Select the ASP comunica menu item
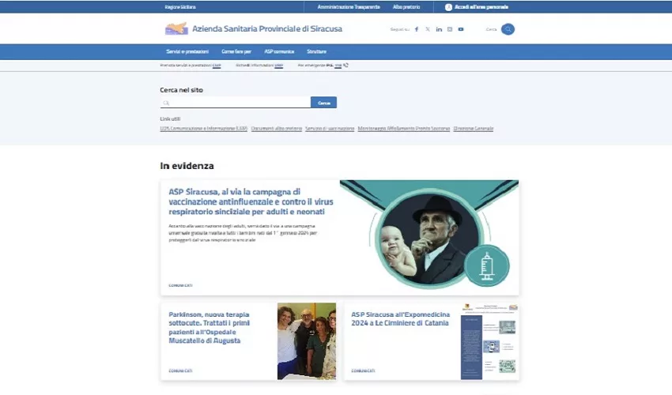The height and width of the screenshot is (395, 672). pyautogui.click(x=279, y=51)
